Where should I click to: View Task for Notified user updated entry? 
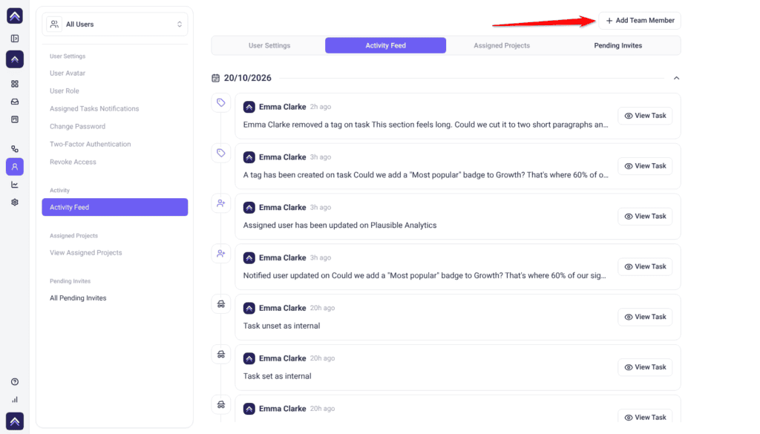(x=645, y=267)
